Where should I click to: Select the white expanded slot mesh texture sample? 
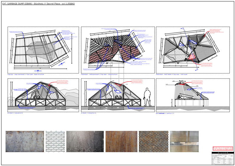55,142
